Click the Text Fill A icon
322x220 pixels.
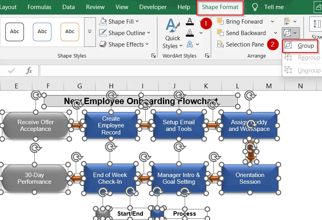190,21
